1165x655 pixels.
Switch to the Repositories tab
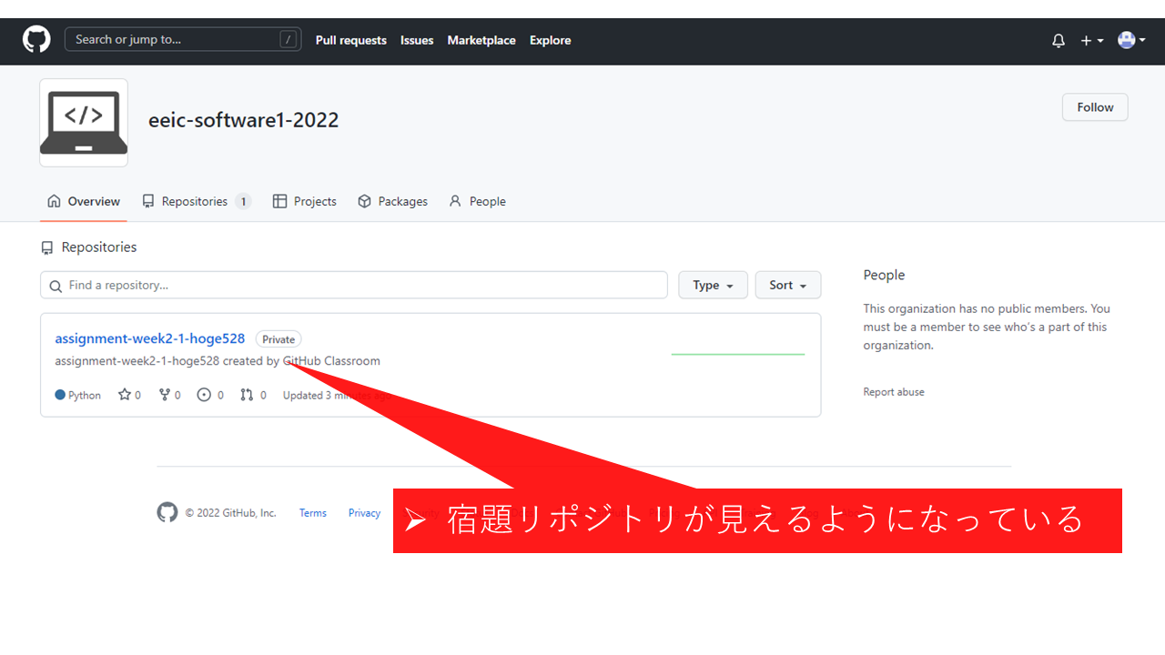click(195, 201)
